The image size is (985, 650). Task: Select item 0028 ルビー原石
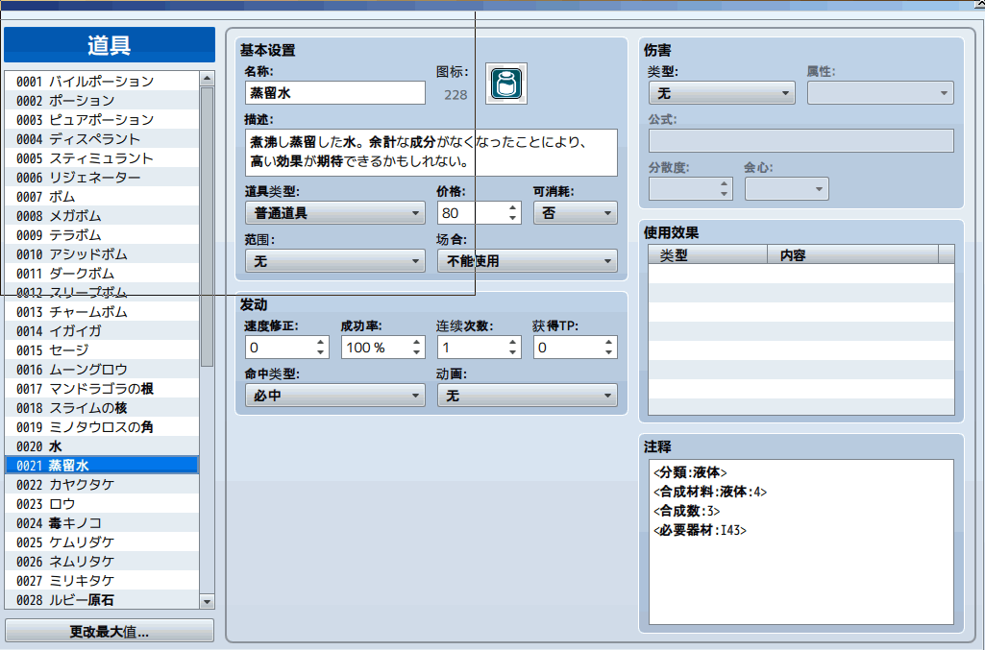(x=102, y=600)
